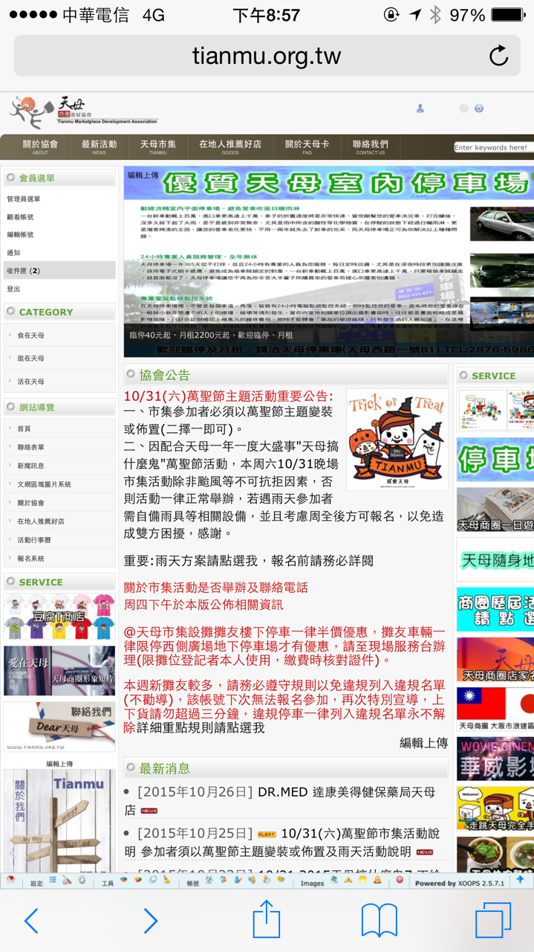This screenshot has height=952, width=534.
Task: Expand the 食在天母 category item
Action: pyautogui.click(x=31, y=335)
